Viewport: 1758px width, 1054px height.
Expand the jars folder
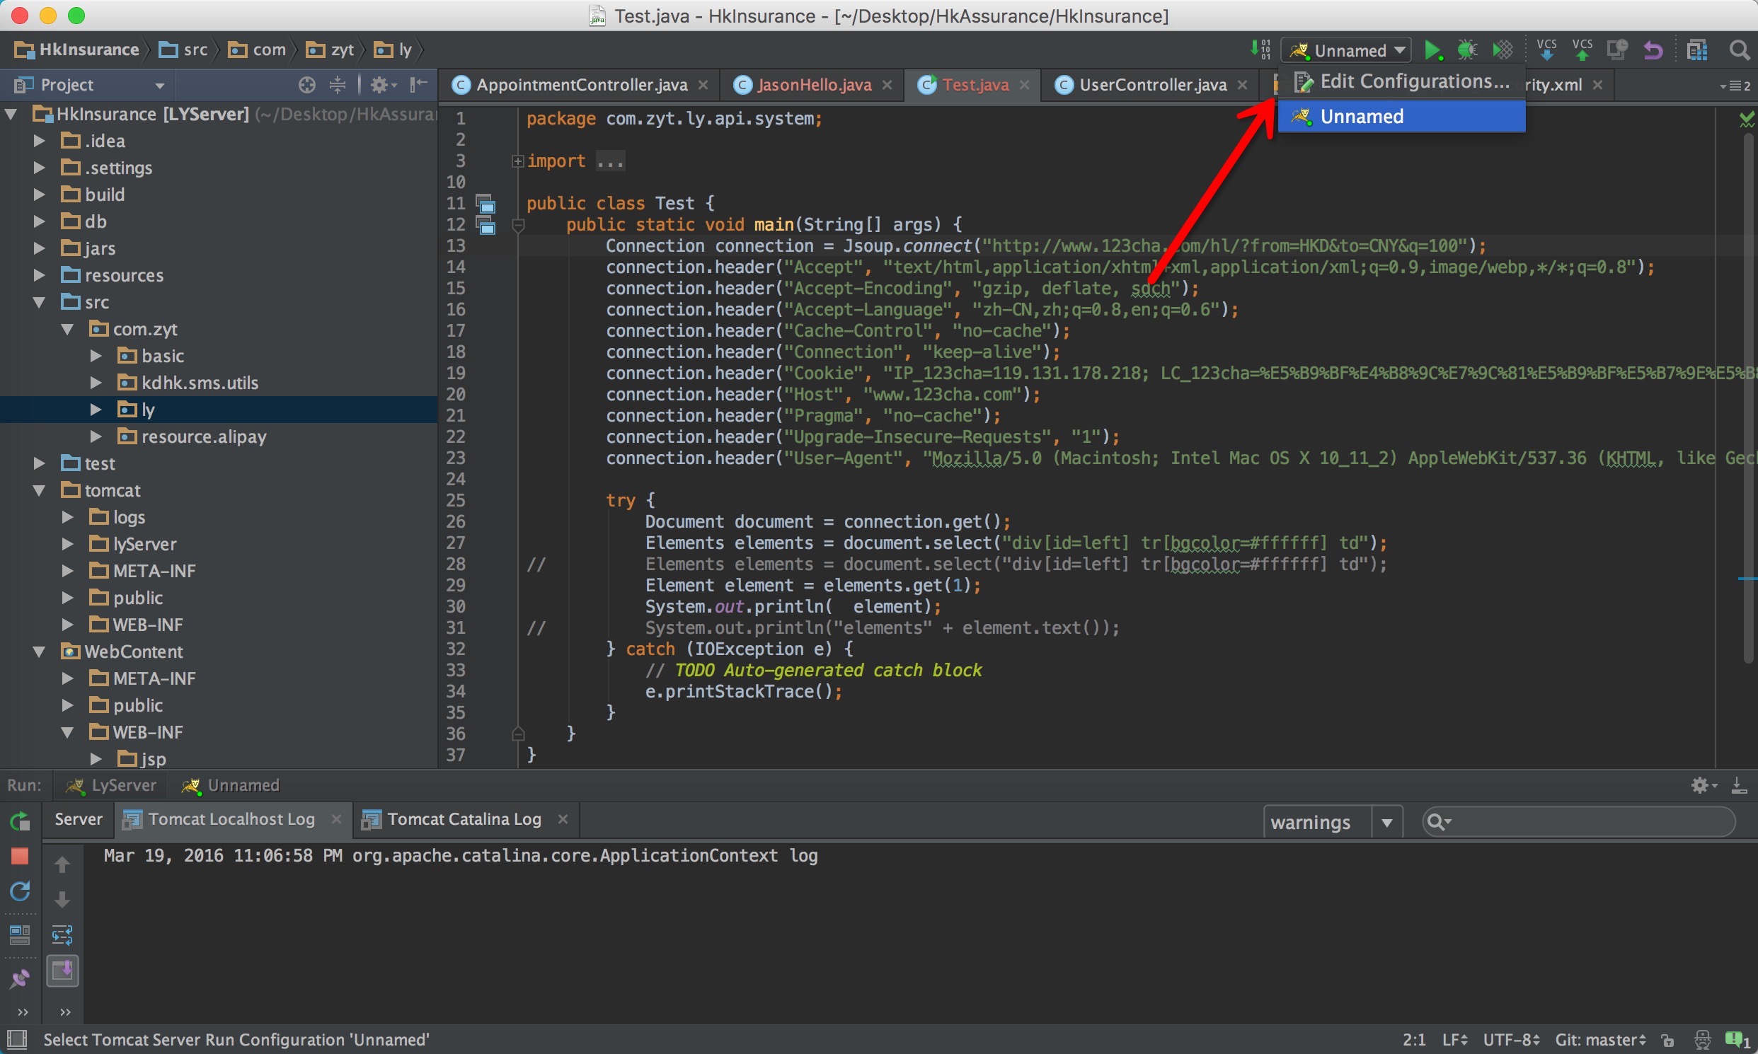click(40, 248)
